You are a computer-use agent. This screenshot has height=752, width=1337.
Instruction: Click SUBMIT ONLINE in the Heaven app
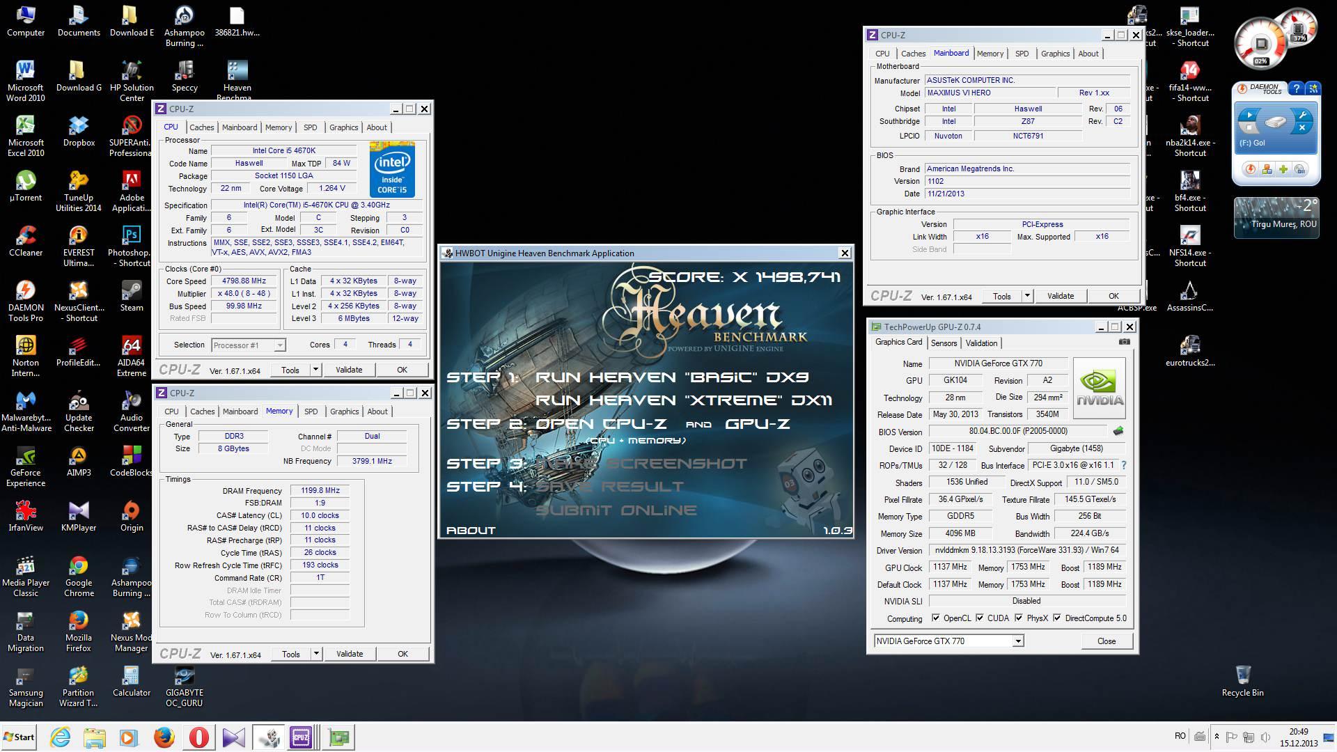(616, 510)
